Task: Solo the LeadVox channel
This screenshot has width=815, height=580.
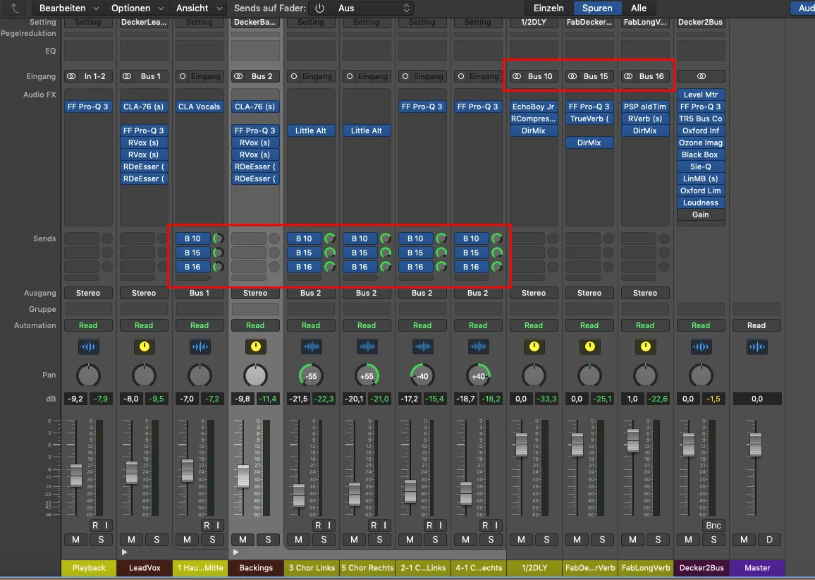Action: [157, 539]
